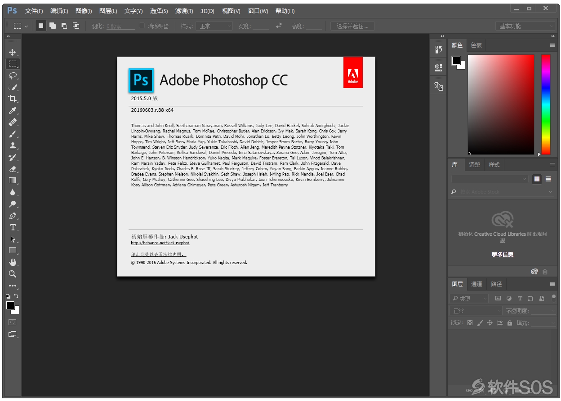
Task: Toggle Quick Mask mode
Action: click(13, 322)
